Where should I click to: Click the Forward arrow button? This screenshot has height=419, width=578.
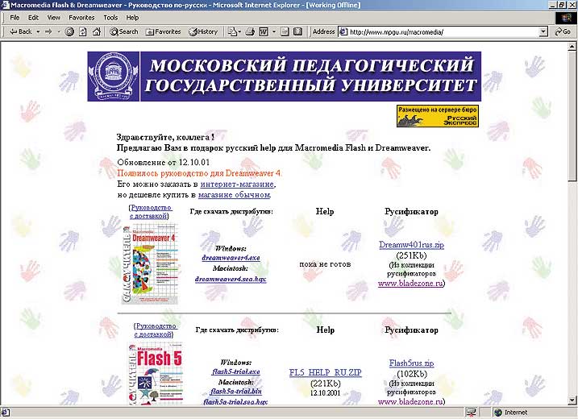pos(48,31)
